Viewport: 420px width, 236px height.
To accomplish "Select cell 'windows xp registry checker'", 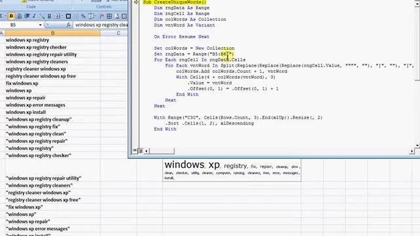I will [52, 47].
